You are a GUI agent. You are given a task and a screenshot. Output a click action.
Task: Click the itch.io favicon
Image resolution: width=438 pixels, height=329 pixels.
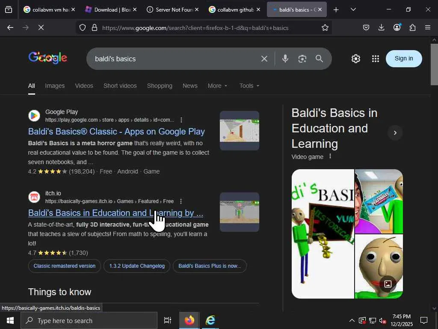pyautogui.click(x=34, y=197)
